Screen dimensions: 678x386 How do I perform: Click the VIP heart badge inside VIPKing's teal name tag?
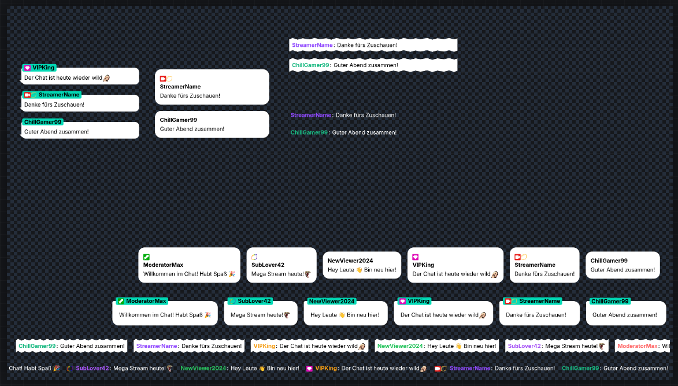click(403, 301)
